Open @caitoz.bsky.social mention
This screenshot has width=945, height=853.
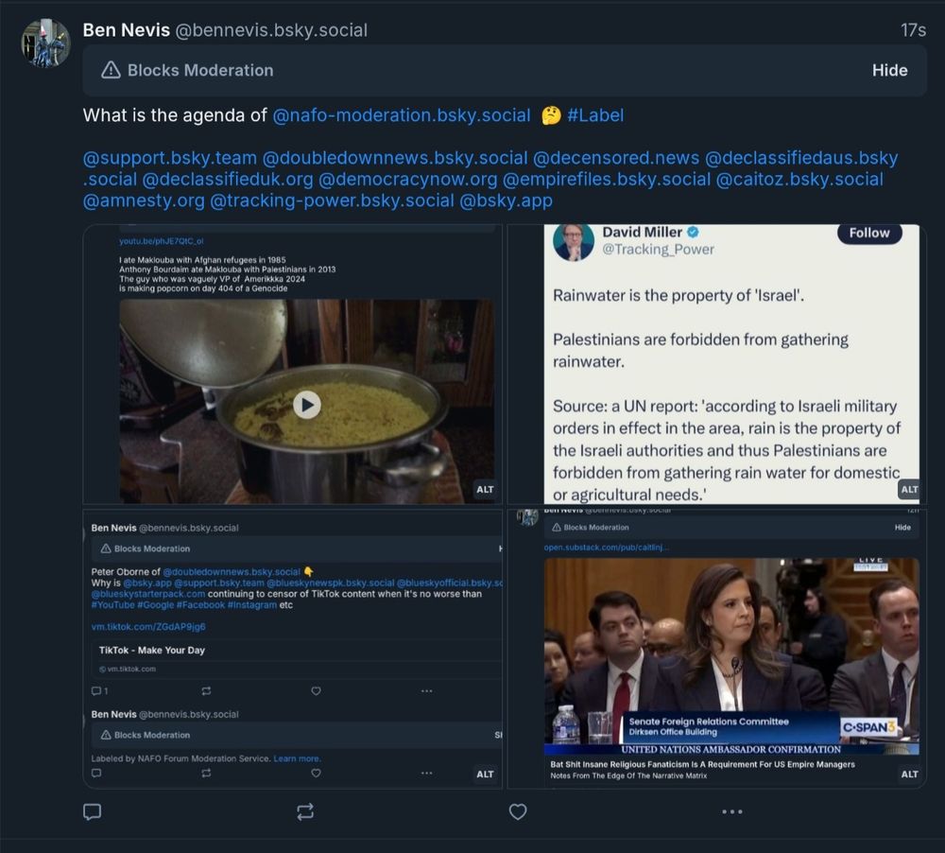(x=799, y=179)
